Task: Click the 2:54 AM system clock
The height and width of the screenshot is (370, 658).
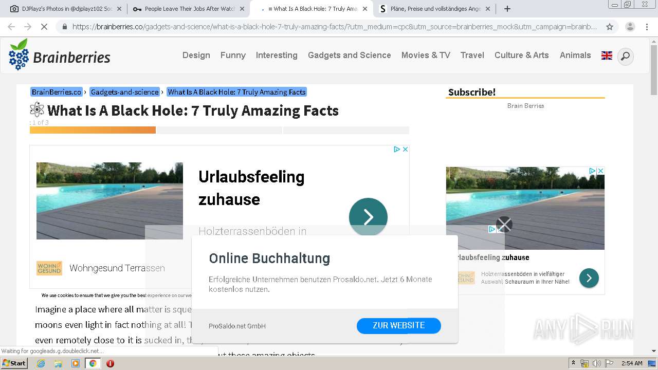Action: 632,363
